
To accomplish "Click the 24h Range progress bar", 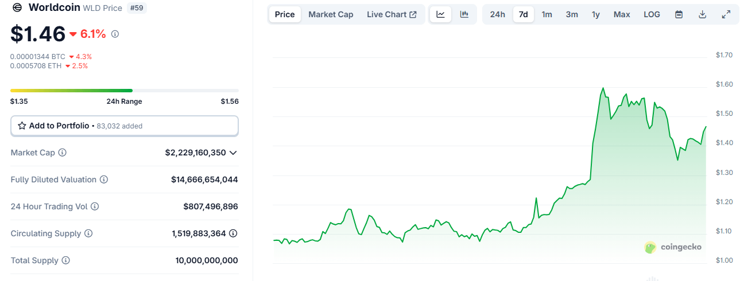I will pos(125,91).
